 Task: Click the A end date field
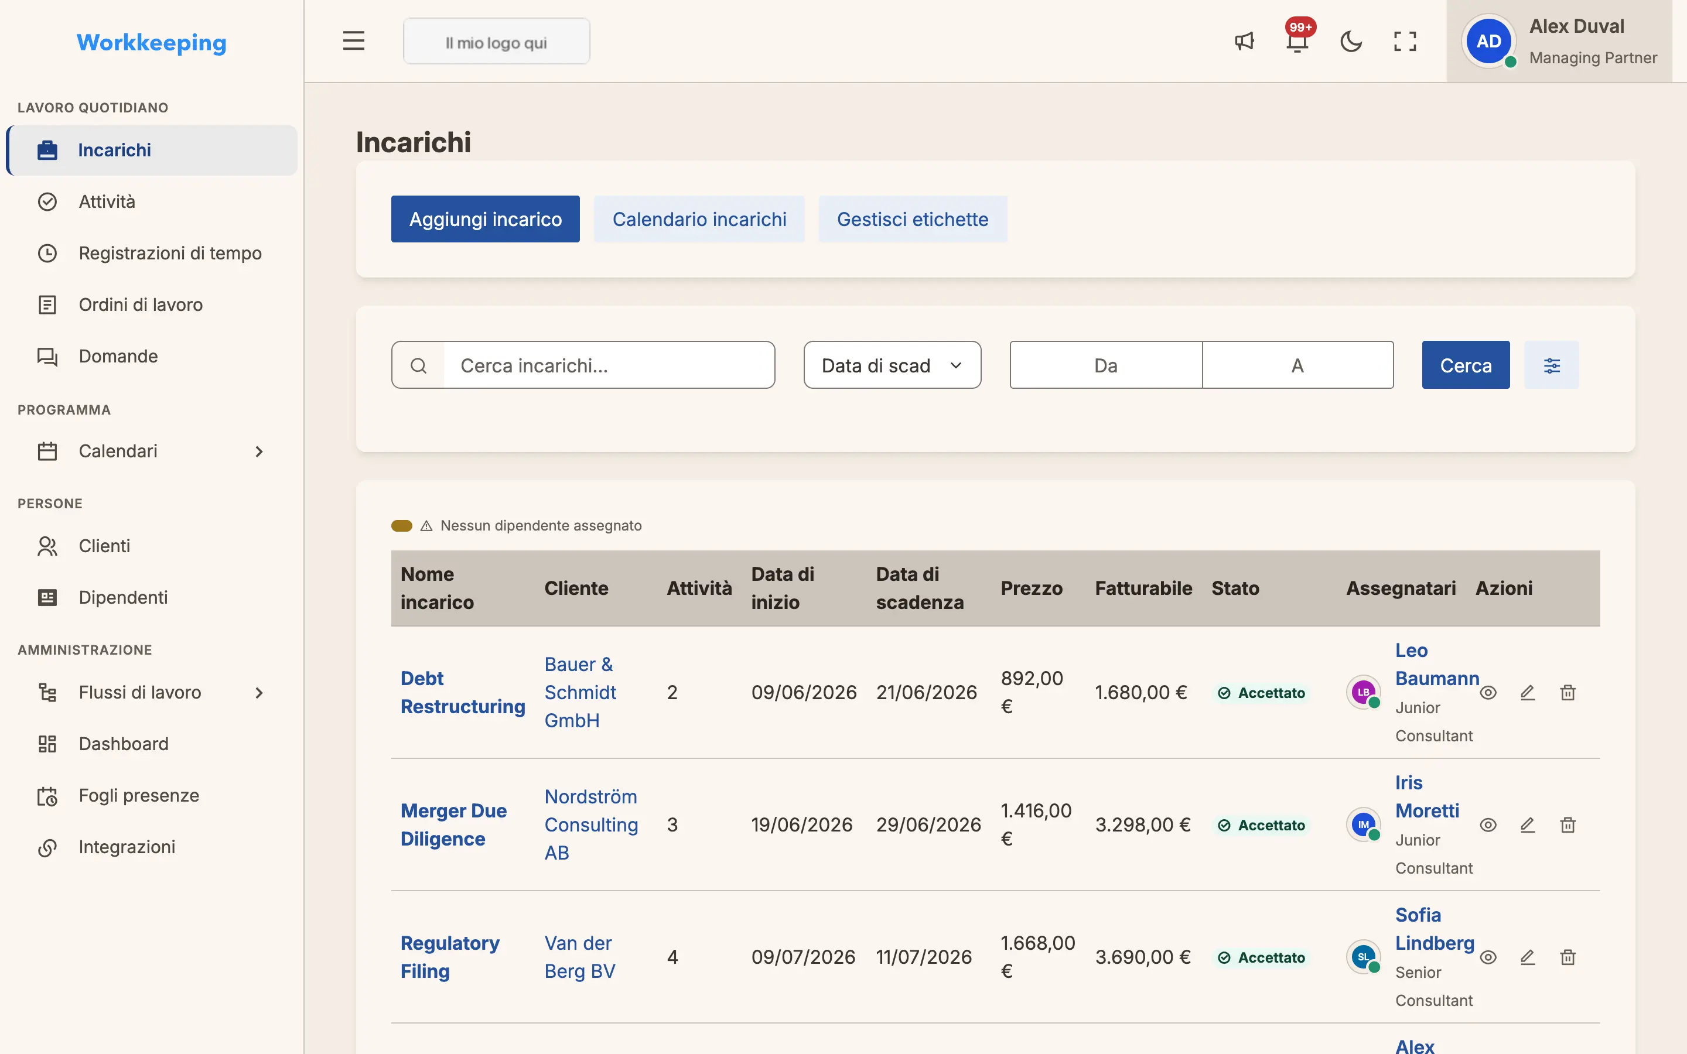[1297, 365]
